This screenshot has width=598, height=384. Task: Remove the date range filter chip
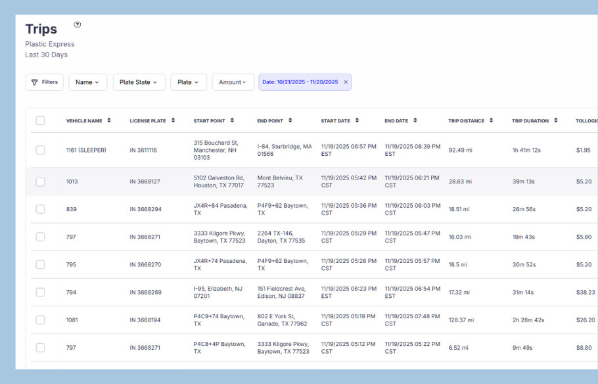(346, 82)
